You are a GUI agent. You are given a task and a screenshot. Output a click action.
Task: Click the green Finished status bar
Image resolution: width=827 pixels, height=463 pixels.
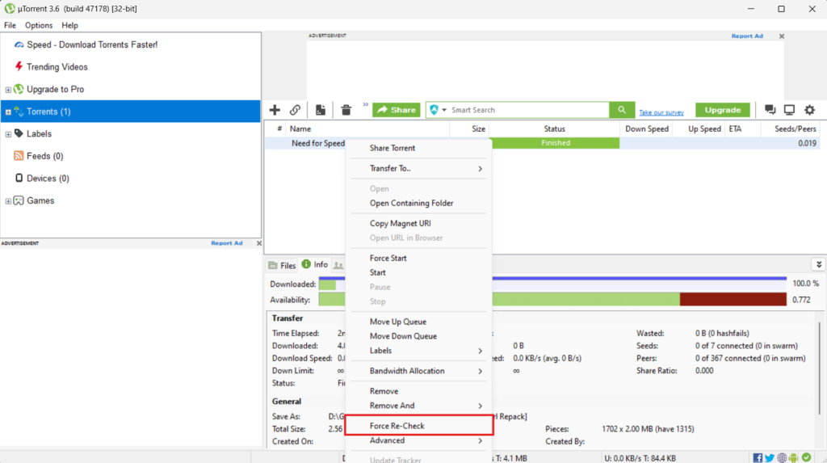point(555,143)
